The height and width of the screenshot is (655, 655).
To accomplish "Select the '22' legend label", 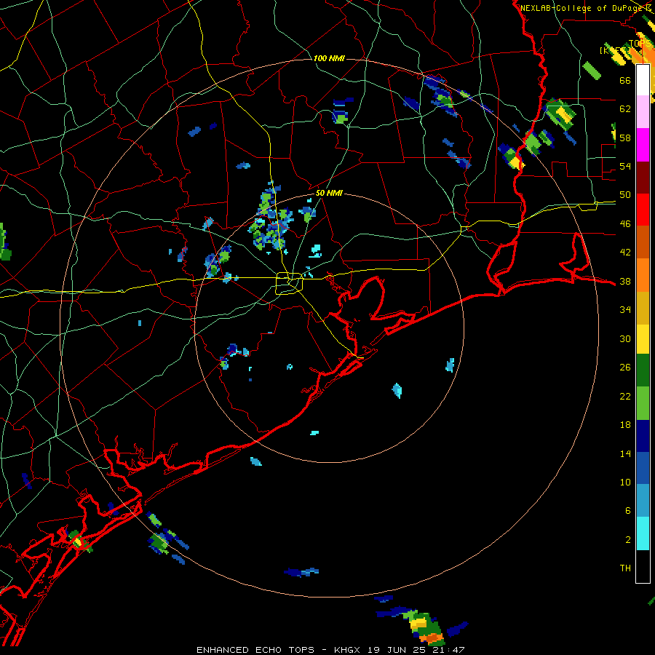I will [x=625, y=396].
